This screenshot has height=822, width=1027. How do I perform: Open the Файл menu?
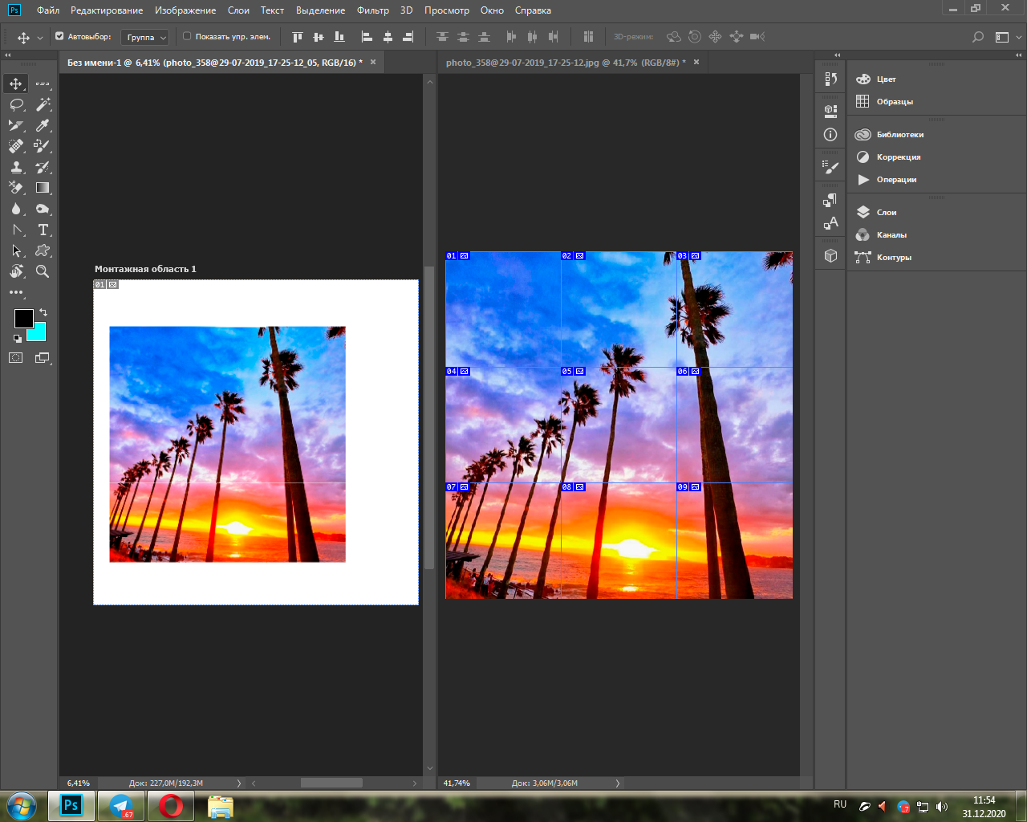click(x=48, y=10)
